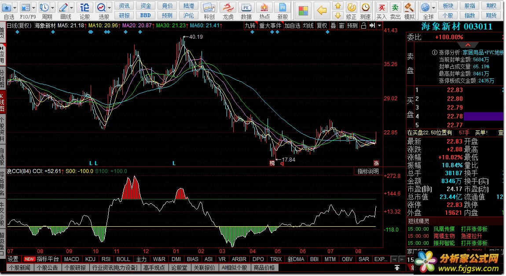
Task: Switch to the 个股新闻 tab
Action: (20, 268)
